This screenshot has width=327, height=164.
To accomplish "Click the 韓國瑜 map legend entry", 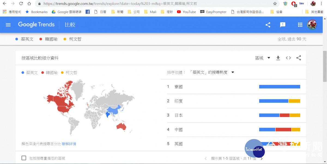I will (x=49, y=73).
